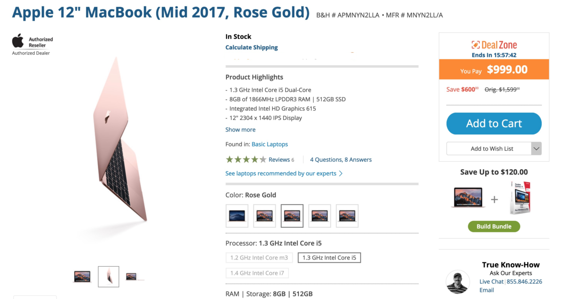The image size is (564, 299).
Task: Choose the 1.3 GHz Intel Core i5 processor
Action: click(329, 258)
